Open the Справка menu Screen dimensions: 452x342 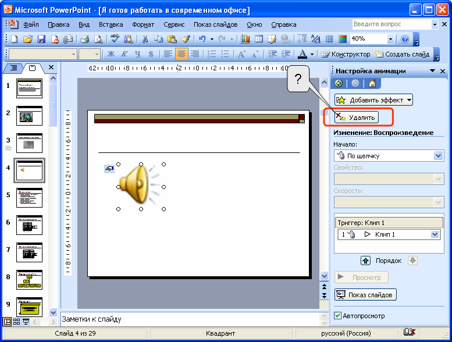[x=284, y=24]
